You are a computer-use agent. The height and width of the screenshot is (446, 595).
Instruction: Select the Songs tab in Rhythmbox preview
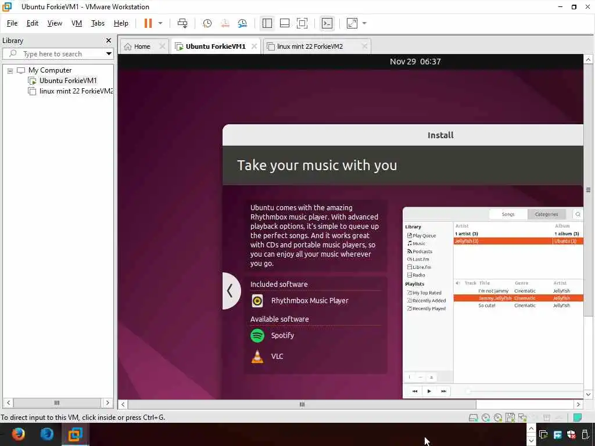pyautogui.click(x=508, y=214)
